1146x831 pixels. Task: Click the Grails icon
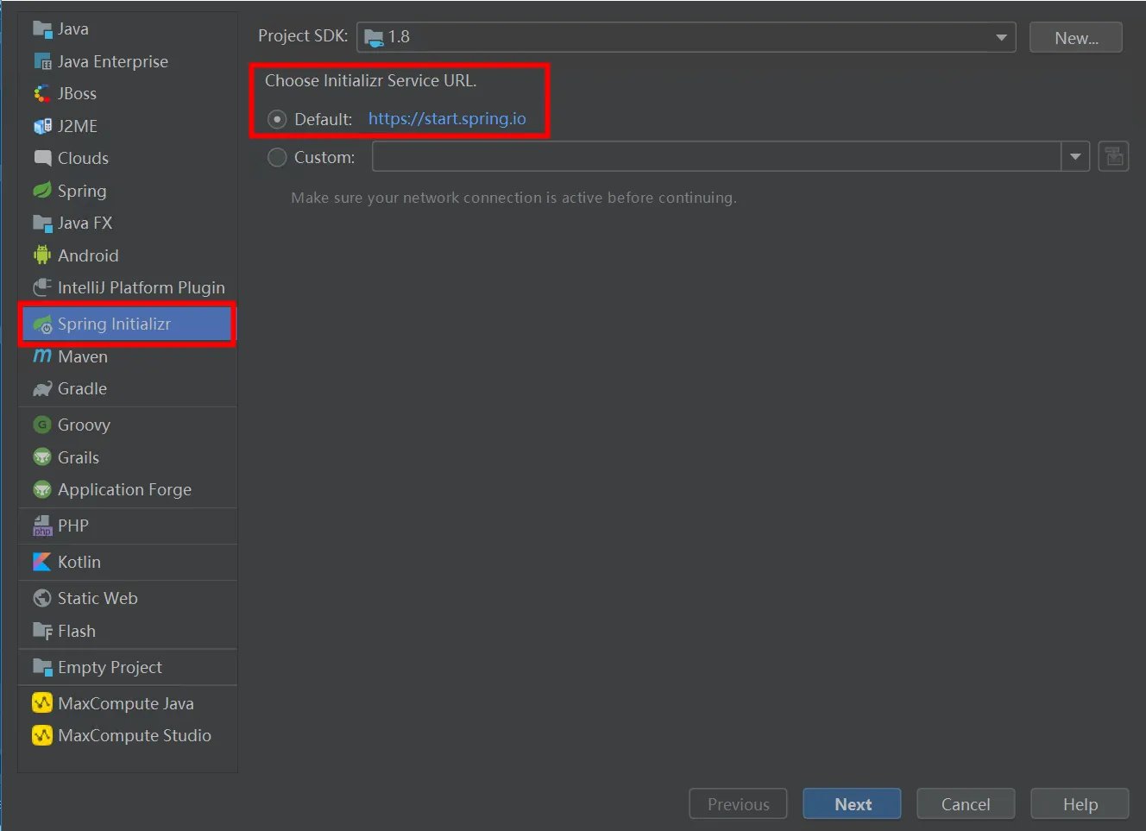pos(42,457)
